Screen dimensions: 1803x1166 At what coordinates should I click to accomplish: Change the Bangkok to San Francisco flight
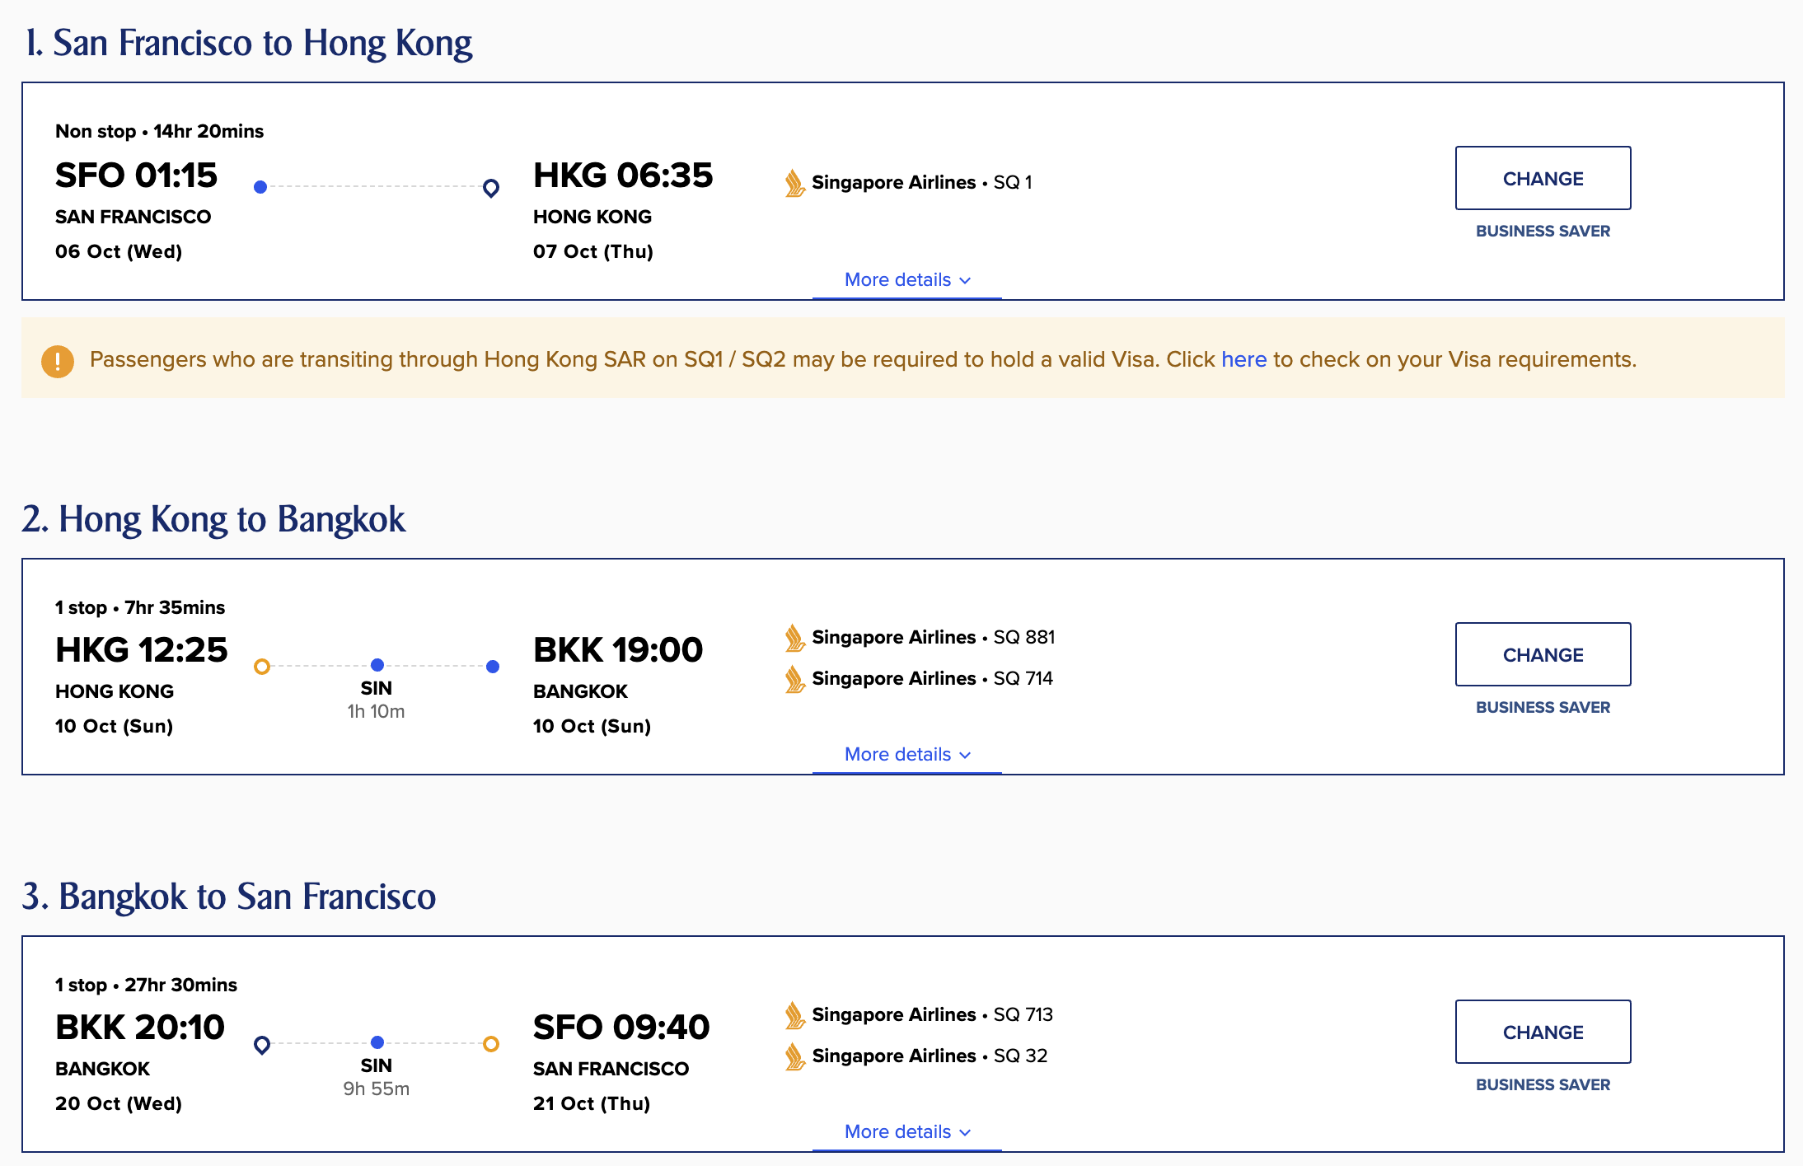click(1543, 1032)
